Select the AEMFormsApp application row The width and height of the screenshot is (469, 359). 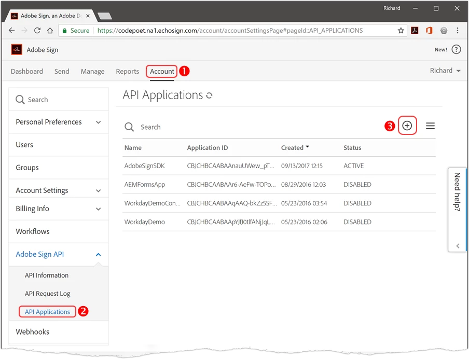[279, 185]
